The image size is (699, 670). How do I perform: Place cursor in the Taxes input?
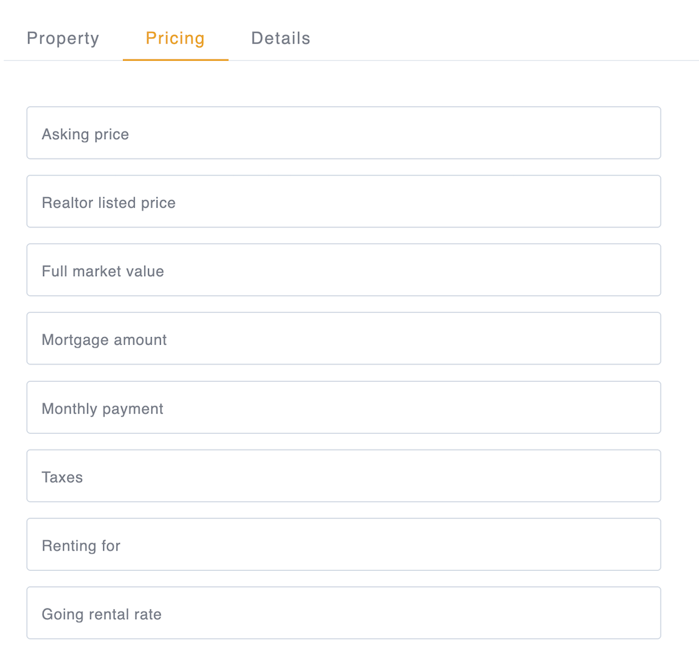click(x=344, y=476)
